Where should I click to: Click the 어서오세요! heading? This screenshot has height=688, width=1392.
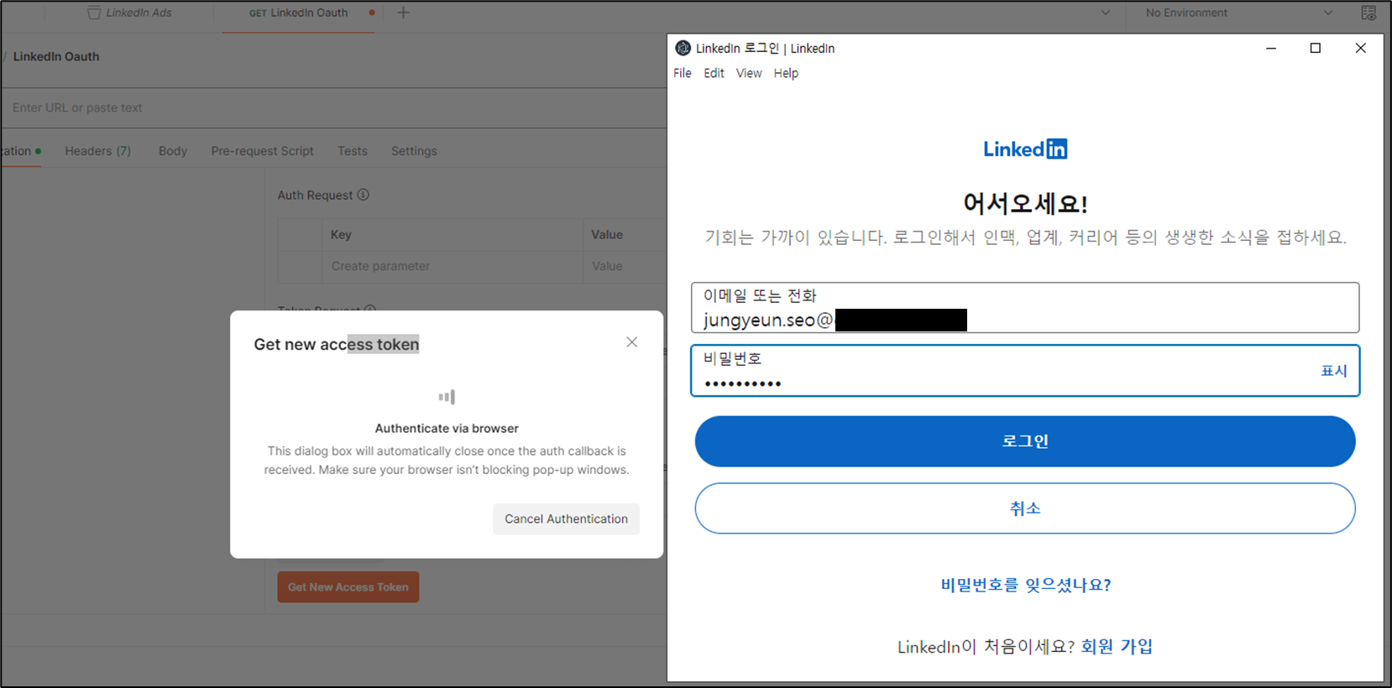click(1025, 203)
